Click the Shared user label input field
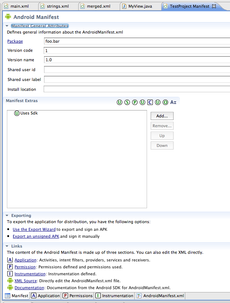This screenshot has width=230, height=303. [137, 79]
